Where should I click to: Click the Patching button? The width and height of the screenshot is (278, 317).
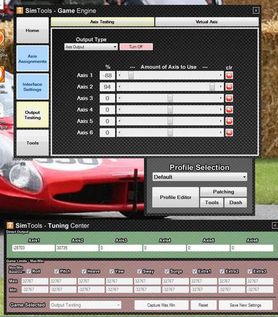click(x=224, y=192)
